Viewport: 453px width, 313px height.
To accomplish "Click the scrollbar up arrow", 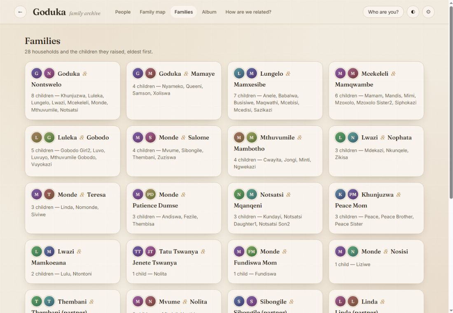I will click(451, 2).
